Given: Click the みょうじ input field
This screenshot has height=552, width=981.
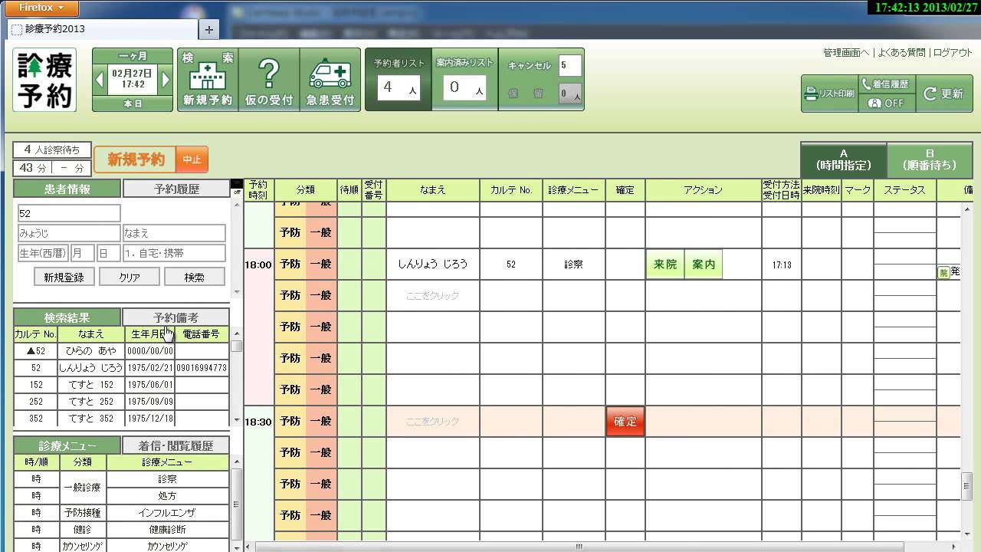Looking at the screenshot, I should click(x=68, y=233).
